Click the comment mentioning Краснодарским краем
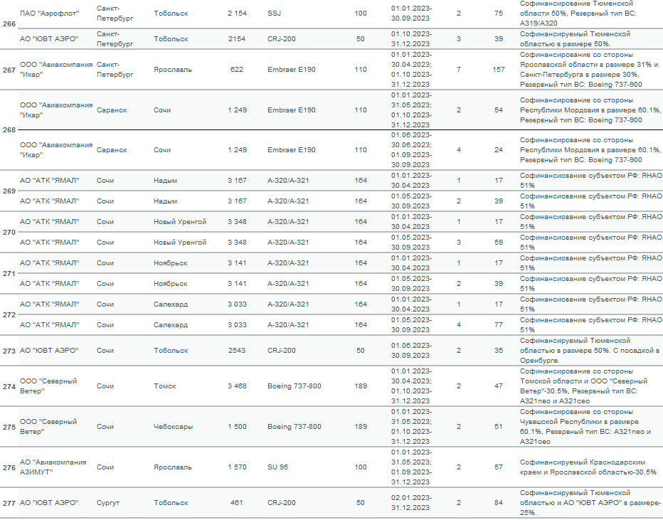This screenshot has height=520, width=663. pos(588,467)
